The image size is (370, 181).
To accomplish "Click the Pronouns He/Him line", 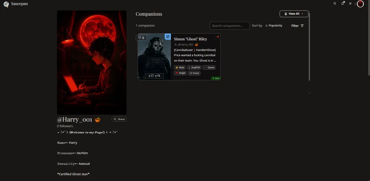I will pos(73,153).
